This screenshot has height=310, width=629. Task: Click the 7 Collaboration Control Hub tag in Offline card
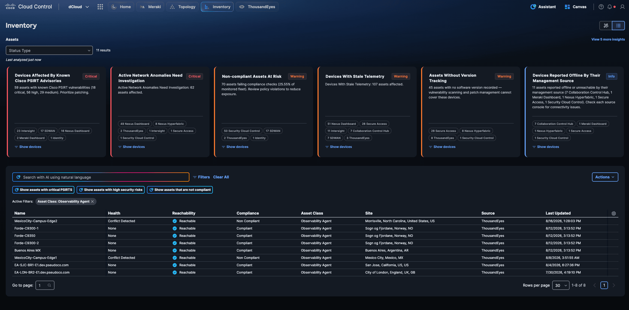[554, 124]
